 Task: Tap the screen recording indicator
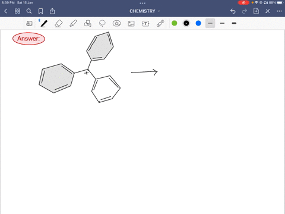[243, 2]
